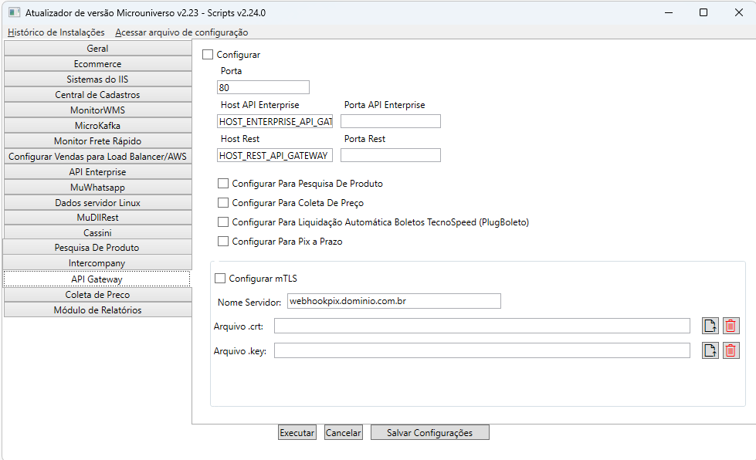This screenshot has width=756, height=460.
Task: Select the Pesquisa De Produto tab
Action: pos(97,248)
